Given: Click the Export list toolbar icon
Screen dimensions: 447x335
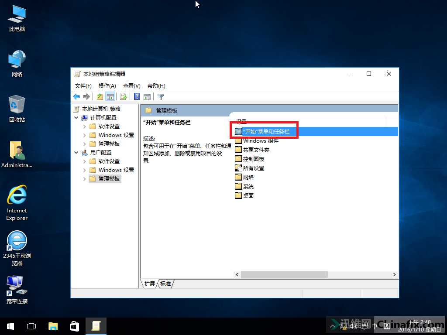Looking at the screenshot, I should point(124,96).
